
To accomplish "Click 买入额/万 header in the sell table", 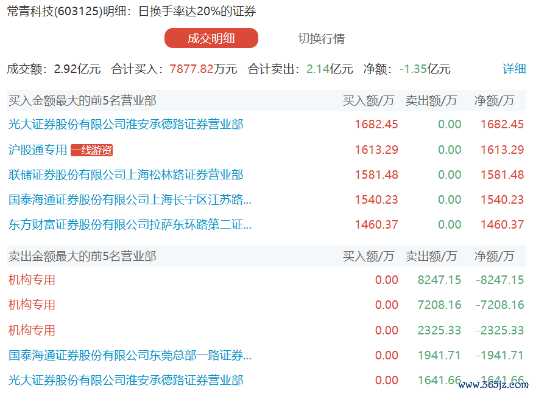I will [368, 256].
